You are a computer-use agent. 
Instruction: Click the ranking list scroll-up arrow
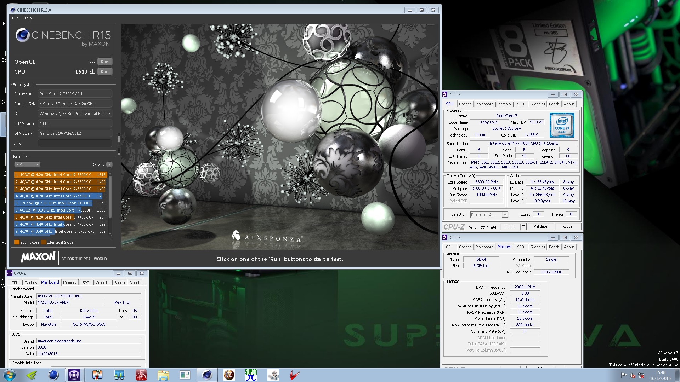(110, 174)
